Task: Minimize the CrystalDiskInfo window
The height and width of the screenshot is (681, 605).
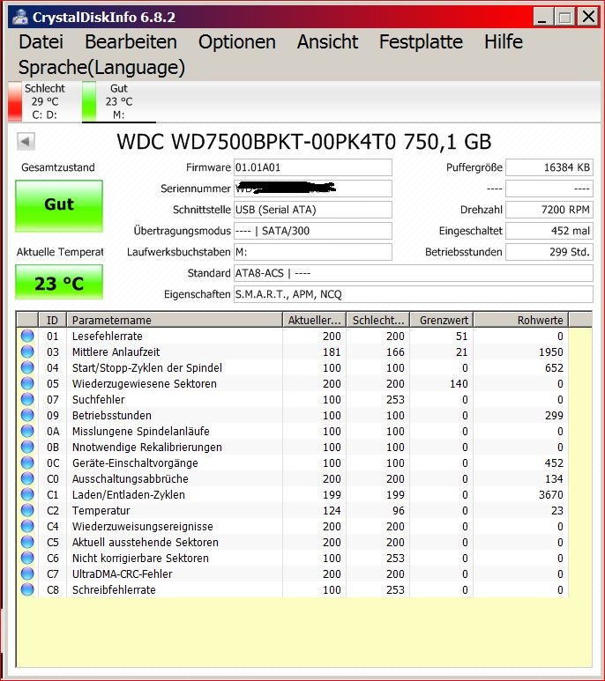Action: 542,18
